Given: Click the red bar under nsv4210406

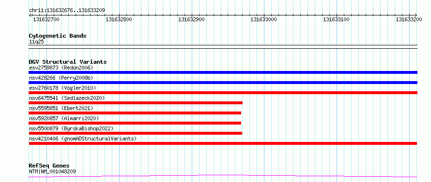Looking at the screenshot, I should pyautogui.click(x=223, y=143).
